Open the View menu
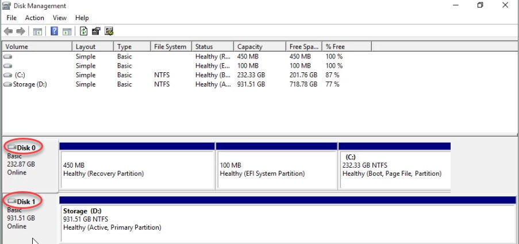This screenshot has width=519, height=244. pos(60,18)
